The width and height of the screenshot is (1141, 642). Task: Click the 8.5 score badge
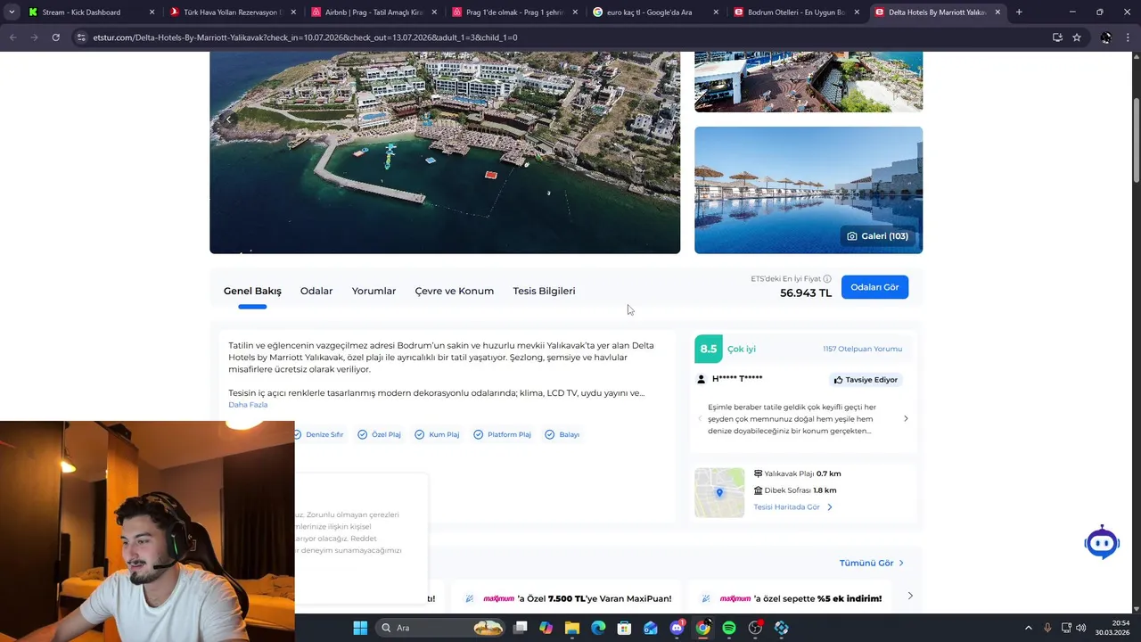pyautogui.click(x=709, y=349)
